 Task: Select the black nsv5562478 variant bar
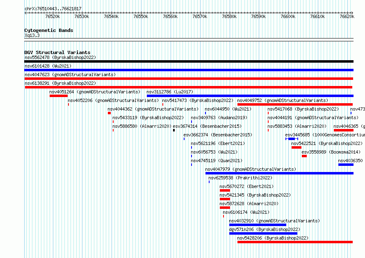click(189, 61)
